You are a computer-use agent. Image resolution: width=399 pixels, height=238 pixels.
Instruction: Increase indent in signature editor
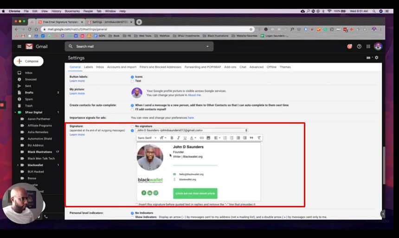pos(245,138)
